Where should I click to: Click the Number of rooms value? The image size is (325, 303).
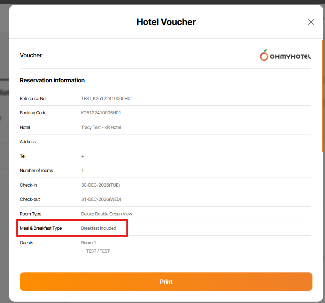[83, 171]
